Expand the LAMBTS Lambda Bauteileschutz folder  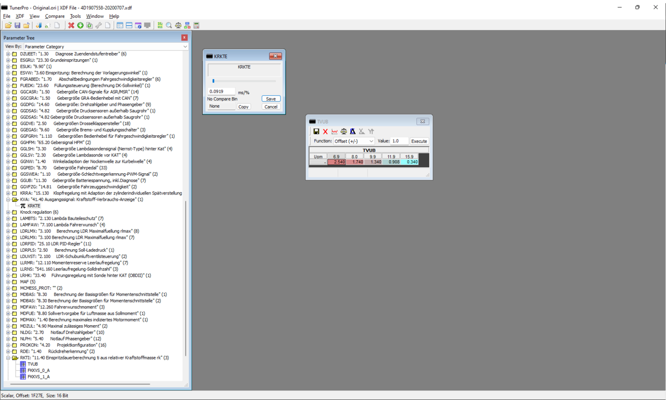coord(8,218)
